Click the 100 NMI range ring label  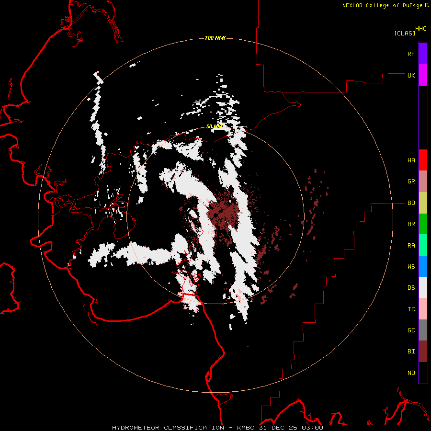click(x=215, y=38)
